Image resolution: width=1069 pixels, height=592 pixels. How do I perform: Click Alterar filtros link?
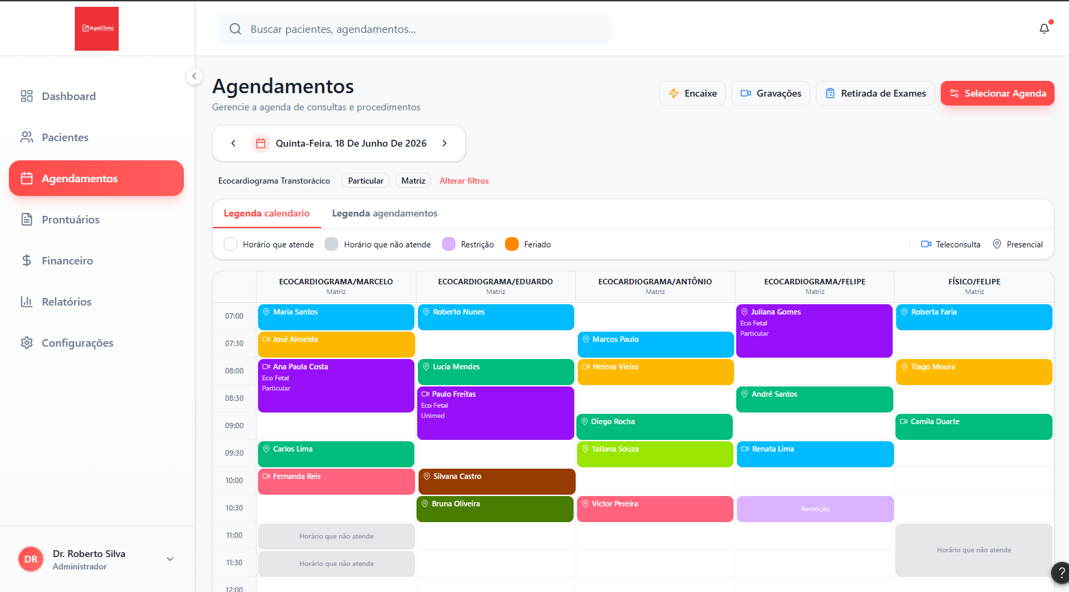[465, 181]
